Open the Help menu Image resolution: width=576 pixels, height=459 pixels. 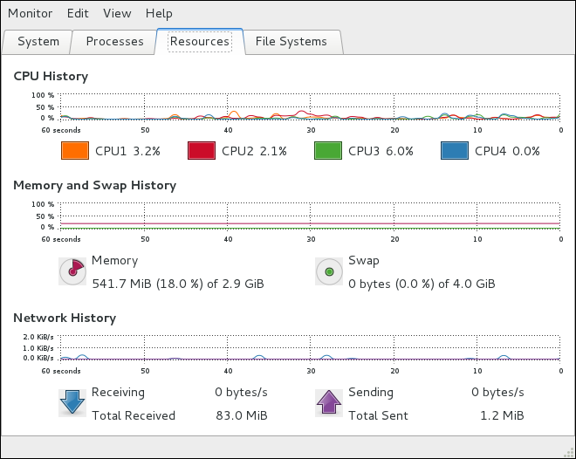159,14
